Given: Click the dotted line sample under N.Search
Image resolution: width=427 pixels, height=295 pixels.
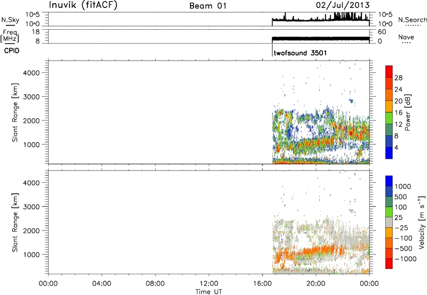Looking at the screenshot, I should [x=413, y=25].
